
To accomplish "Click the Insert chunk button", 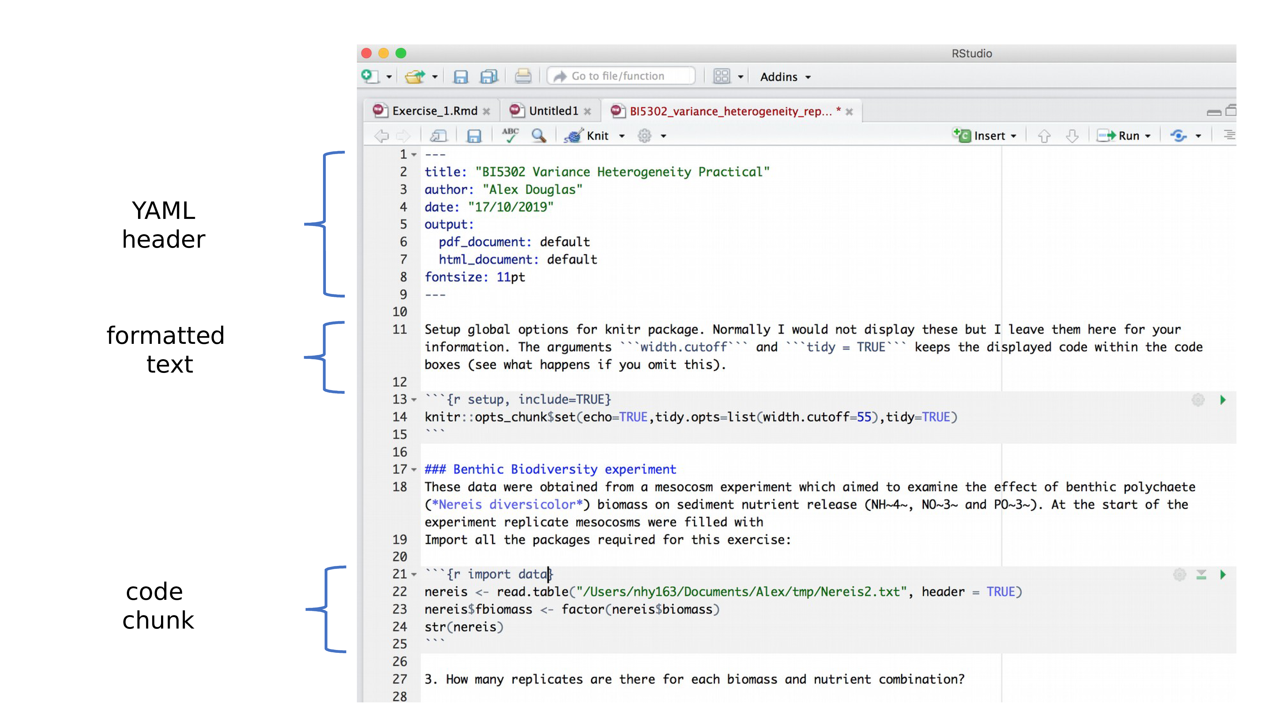I will [x=983, y=135].
